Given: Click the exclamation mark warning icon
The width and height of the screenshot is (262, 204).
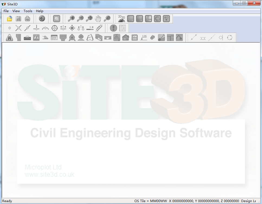Looking at the screenshot, I should tap(114, 28).
